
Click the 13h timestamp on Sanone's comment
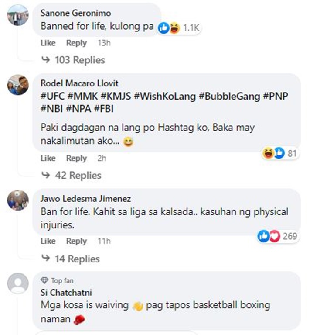pos(104,43)
